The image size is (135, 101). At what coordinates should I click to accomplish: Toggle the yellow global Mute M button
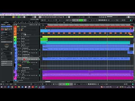click(13, 17)
